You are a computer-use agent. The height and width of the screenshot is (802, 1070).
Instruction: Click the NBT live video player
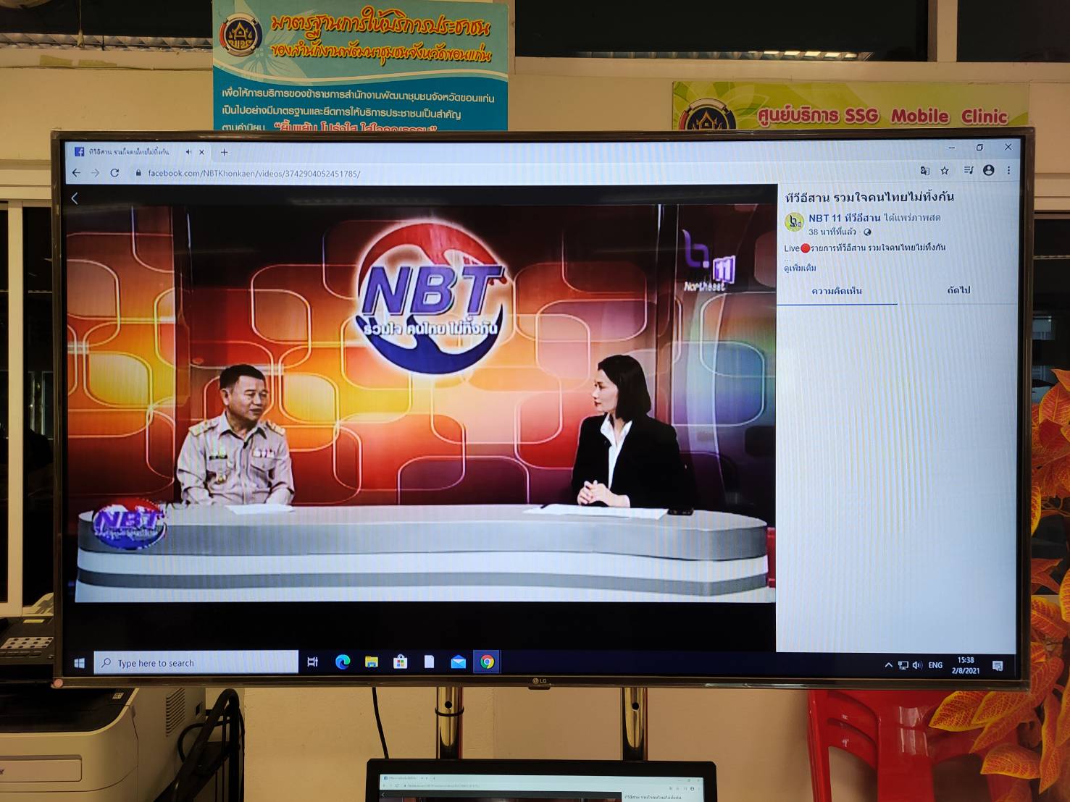[421, 402]
